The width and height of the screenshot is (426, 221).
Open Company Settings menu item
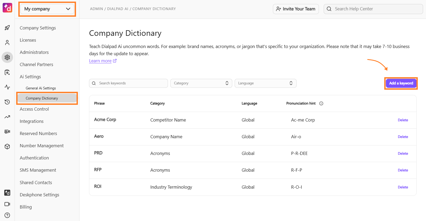click(38, 28)
